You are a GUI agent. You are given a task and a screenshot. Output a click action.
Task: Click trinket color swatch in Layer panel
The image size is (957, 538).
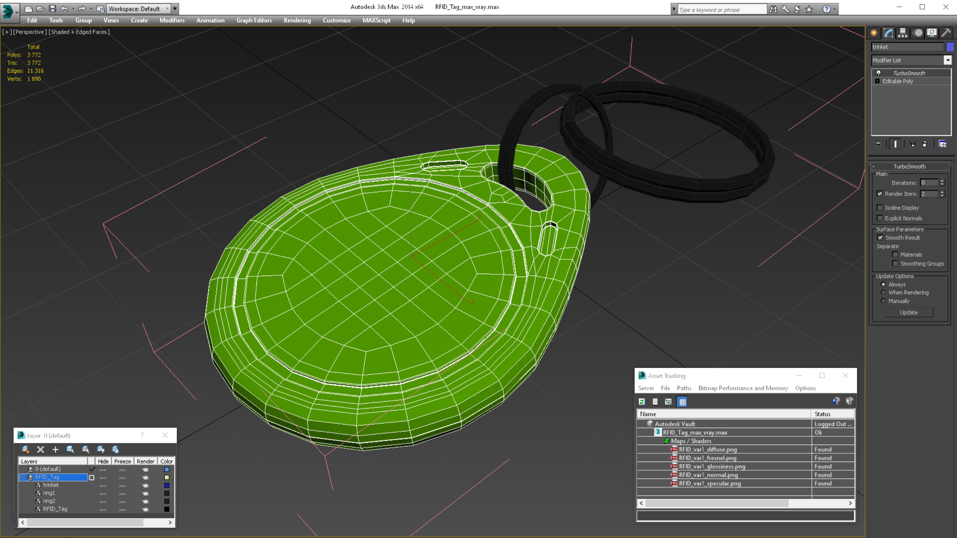pos(166,485)
